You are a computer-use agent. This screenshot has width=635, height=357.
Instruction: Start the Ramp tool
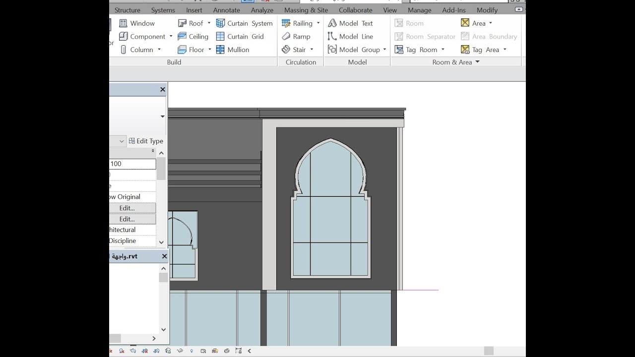[x=296, y=36]
